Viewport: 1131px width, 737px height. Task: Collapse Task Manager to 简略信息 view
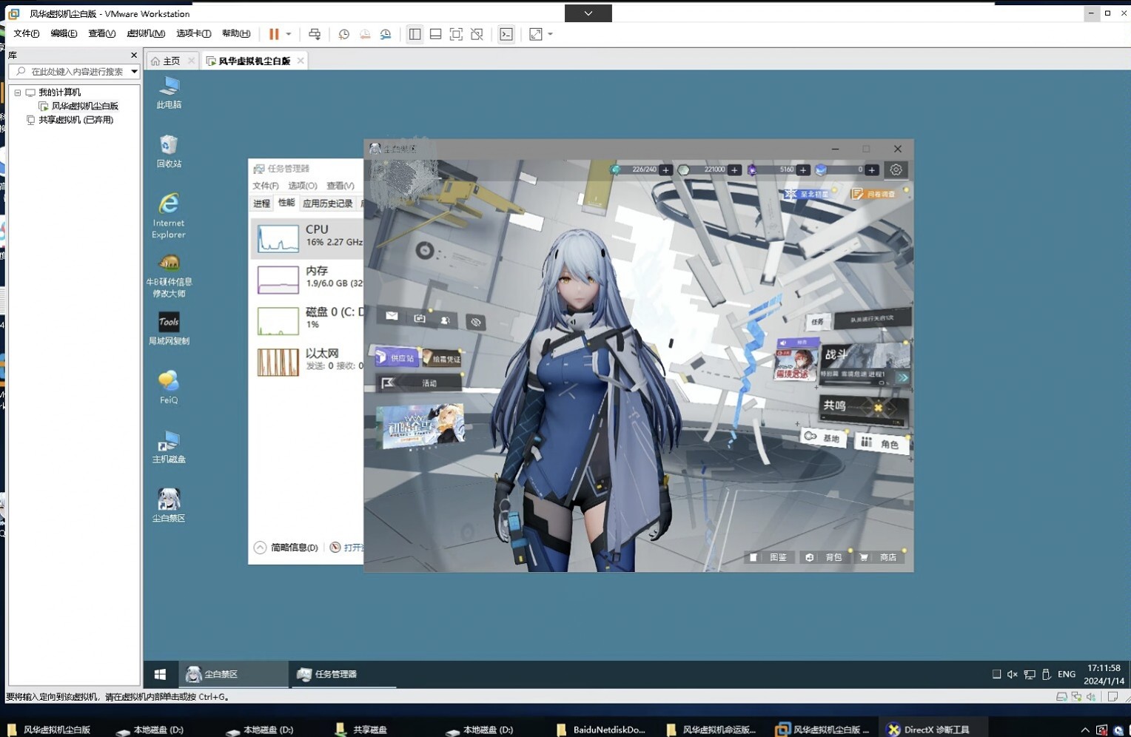286,548
